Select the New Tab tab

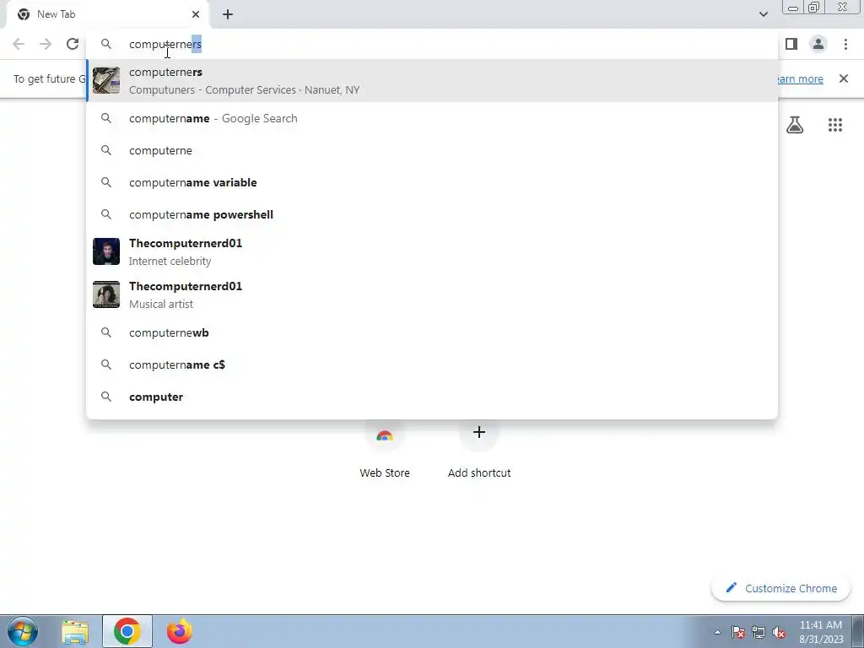tap(109, 14)
